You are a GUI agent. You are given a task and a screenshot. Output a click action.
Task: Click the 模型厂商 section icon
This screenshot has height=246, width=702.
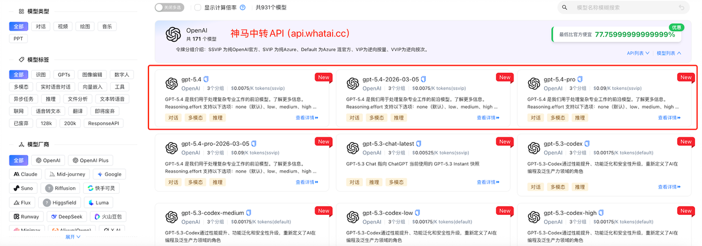(x=21, y=144)
